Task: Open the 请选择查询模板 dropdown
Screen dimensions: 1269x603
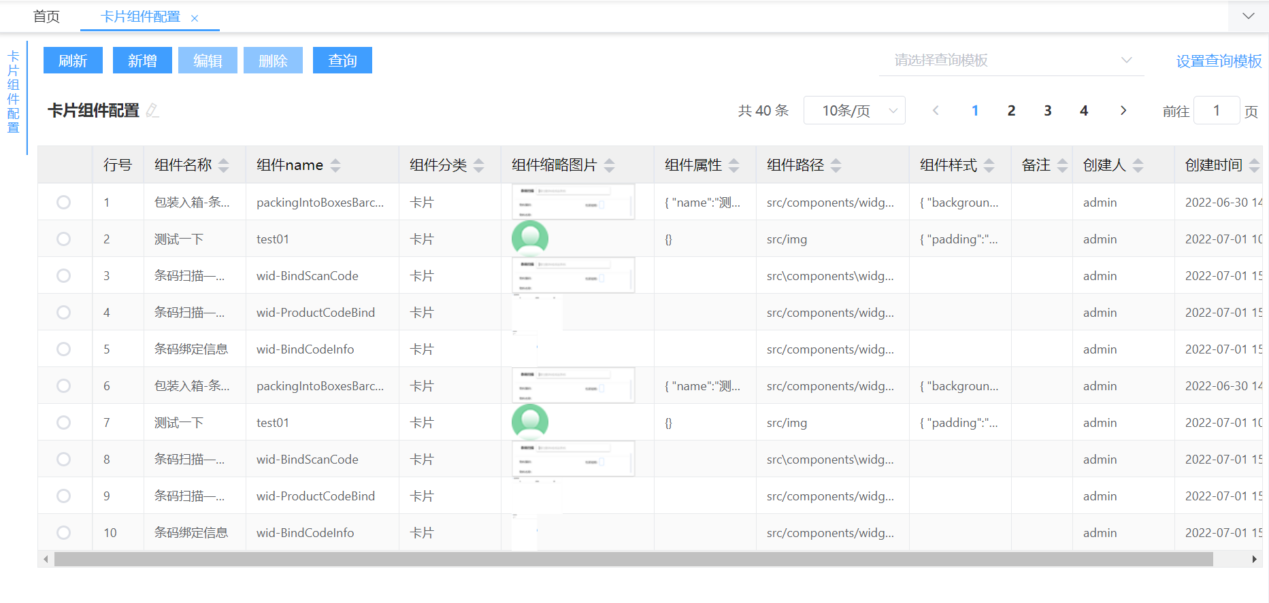Action: coord(1011,61)
